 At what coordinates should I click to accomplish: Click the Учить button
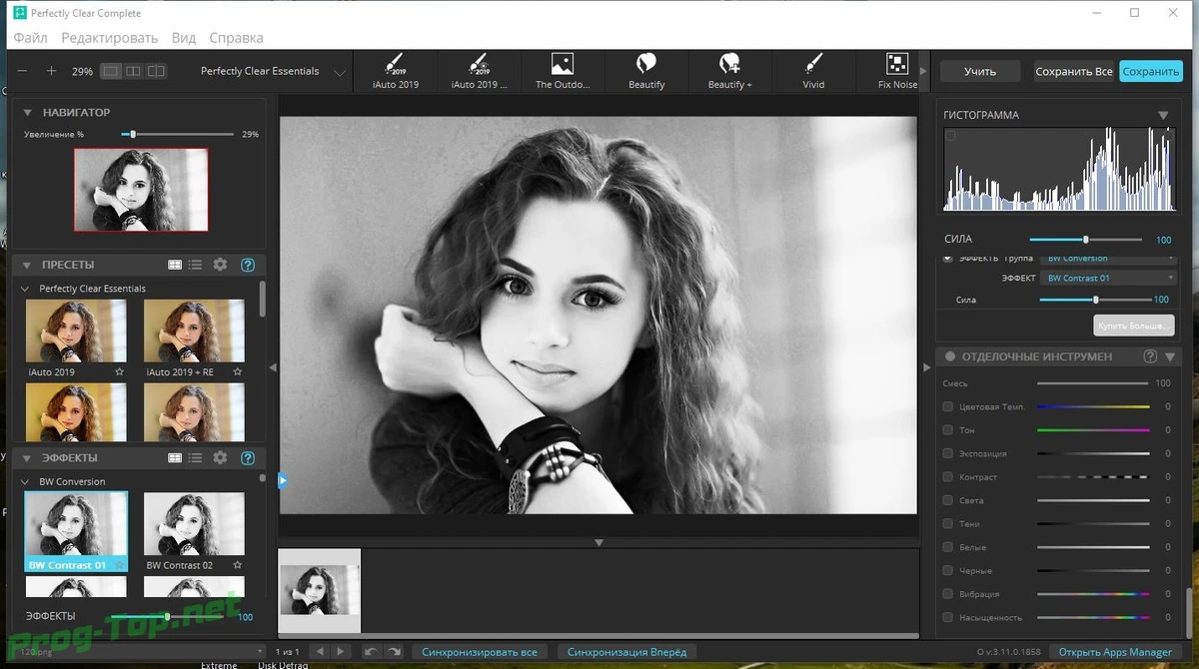tap(980, 71)
